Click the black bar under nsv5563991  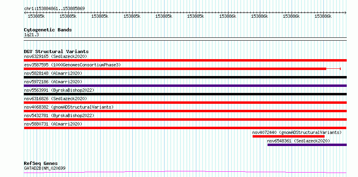click(x=185, y=94)
